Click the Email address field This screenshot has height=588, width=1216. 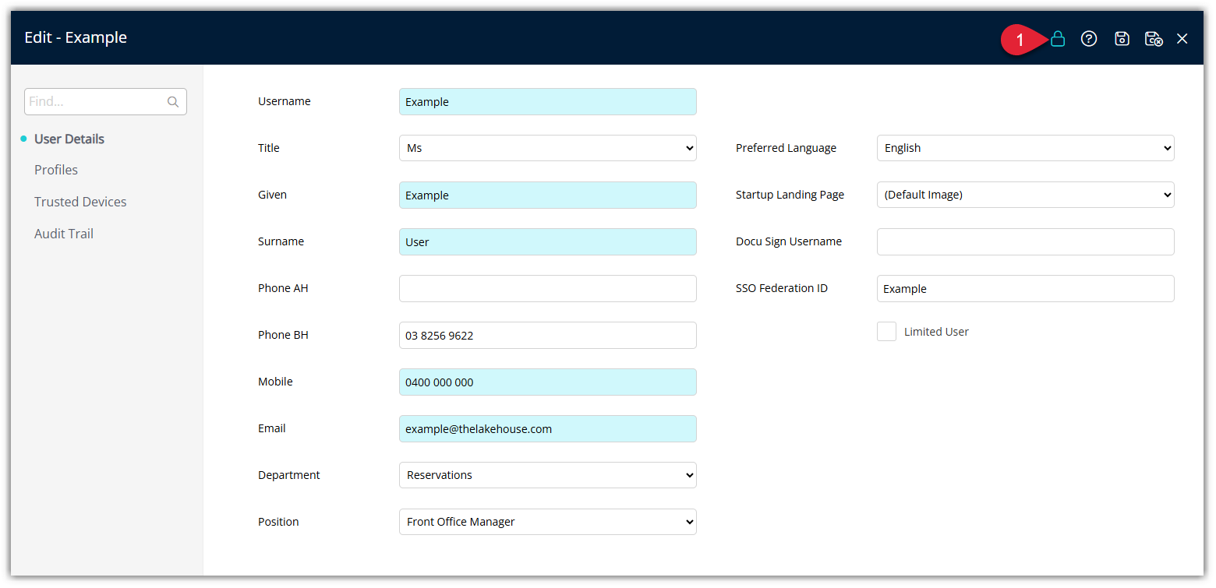point(548,428)
